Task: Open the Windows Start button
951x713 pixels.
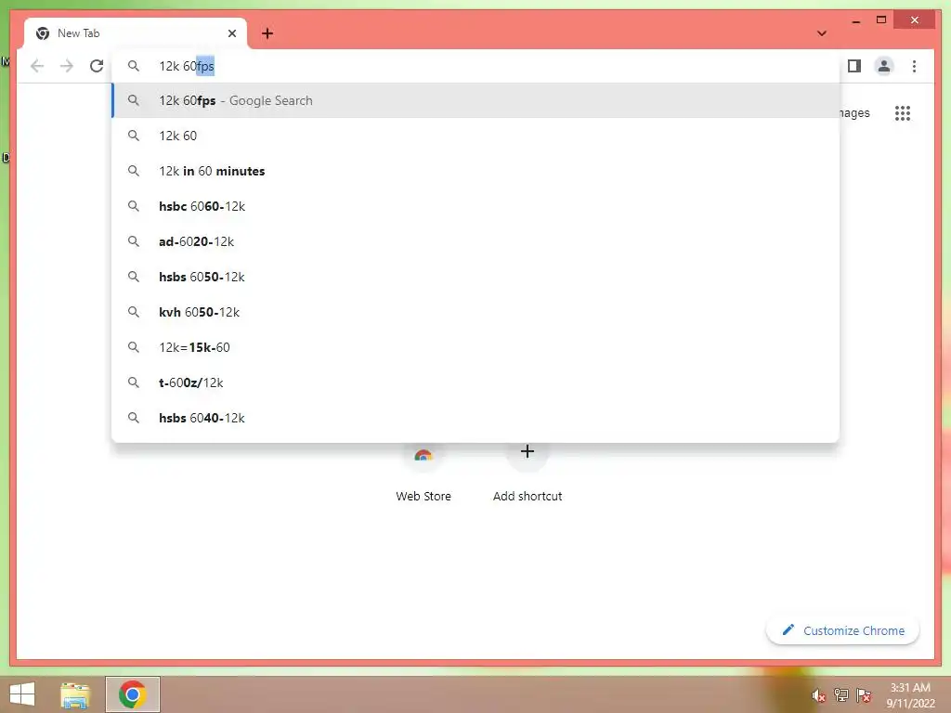Action: [x=22, y=694]
